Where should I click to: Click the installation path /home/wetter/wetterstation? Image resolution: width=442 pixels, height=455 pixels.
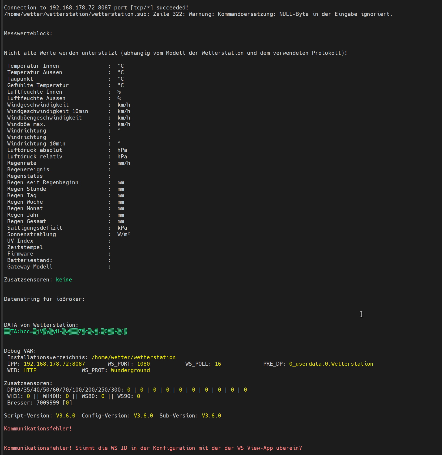(x=133, y=357)
